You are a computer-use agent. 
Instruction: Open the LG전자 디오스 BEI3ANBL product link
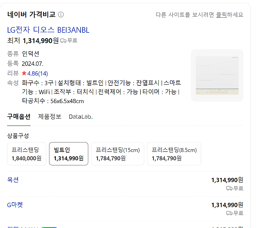click(48, 30)
